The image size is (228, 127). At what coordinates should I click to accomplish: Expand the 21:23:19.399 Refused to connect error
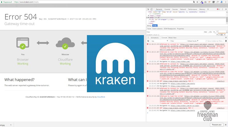(x=160, y=88)
